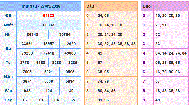Image resolution: width=190 pixels, height=106 pixels.
Task: Click Đuôi row values 21, 91
Action: coord(161,25)
